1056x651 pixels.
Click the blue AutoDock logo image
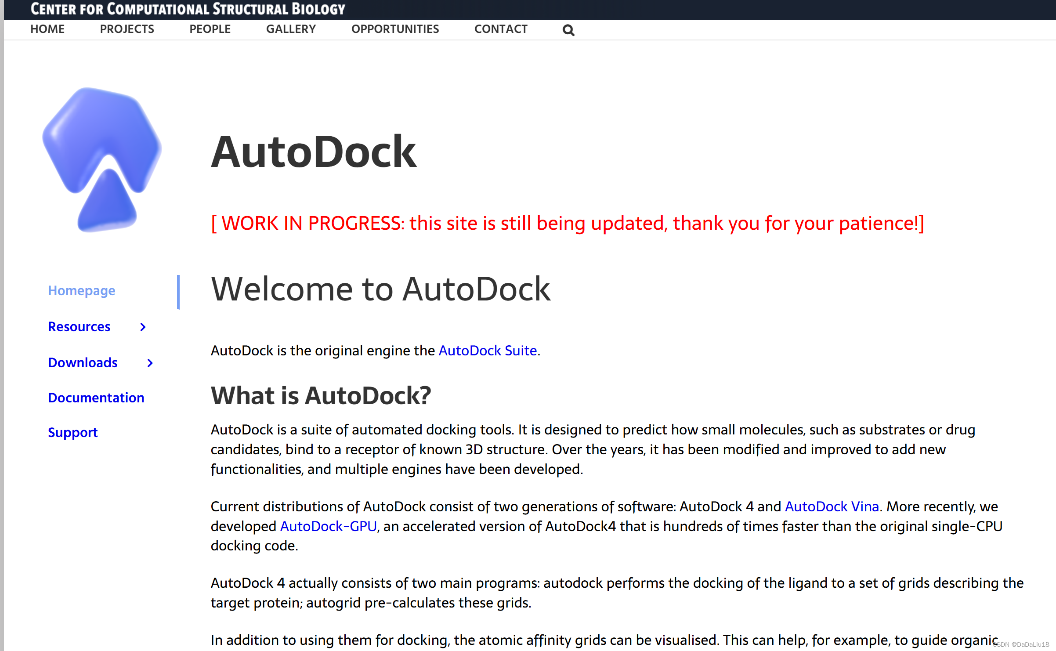coord(102,160)
